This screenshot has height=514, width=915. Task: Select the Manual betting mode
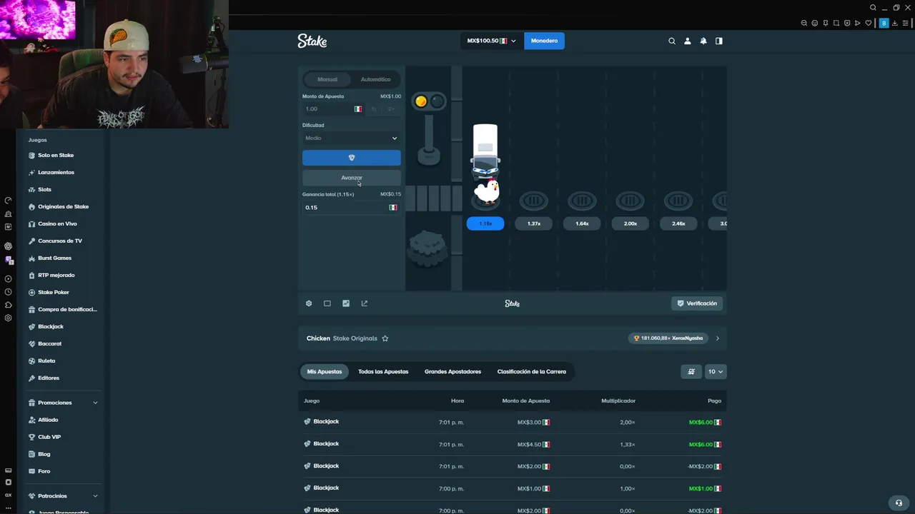[x=327, y=79]
